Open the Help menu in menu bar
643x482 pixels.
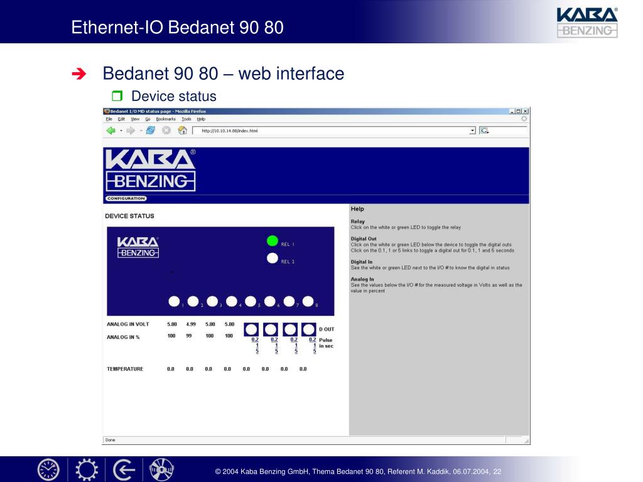click(201, 119)
